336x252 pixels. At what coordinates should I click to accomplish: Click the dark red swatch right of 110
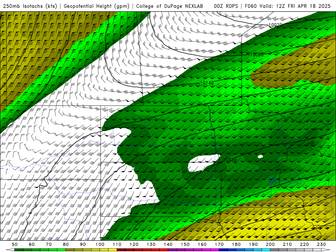point(121,250)
